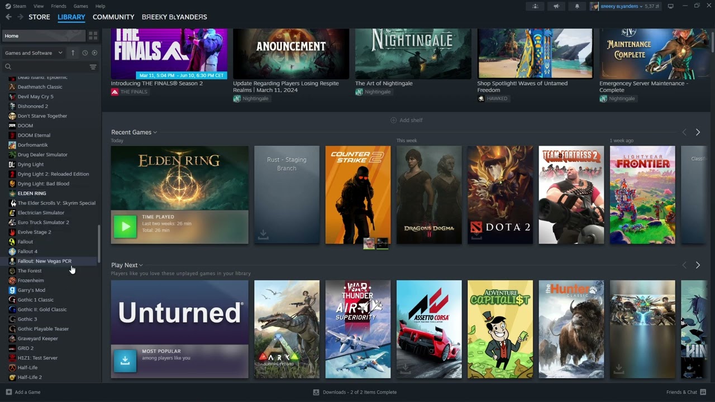Screen dimensions: 715x402
Task: Click the blue download button for Unturned
Action: click(125, 361)
